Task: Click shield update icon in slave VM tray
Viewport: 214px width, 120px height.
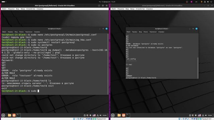Action: (193, 115)
